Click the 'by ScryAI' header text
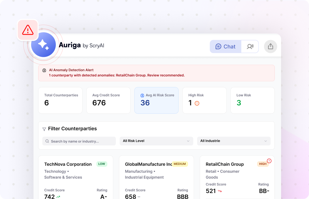309x199 pixels. [x=93, y=46]
